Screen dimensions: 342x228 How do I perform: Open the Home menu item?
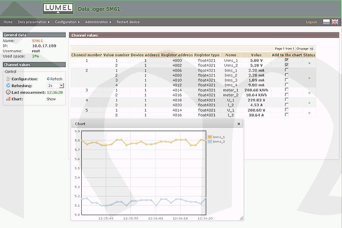point(8,22)
